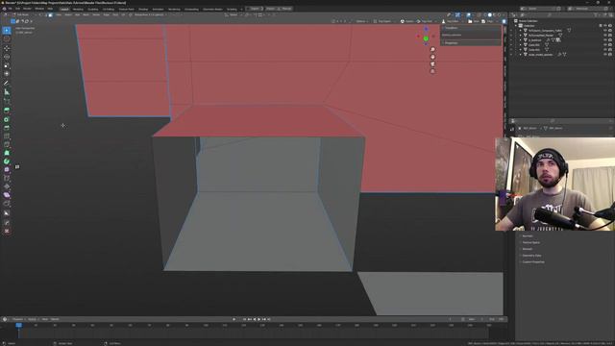Expand the Remesh panel
Image resolution: width=615 pixels, height=346 pixels.
click(528, 249)
